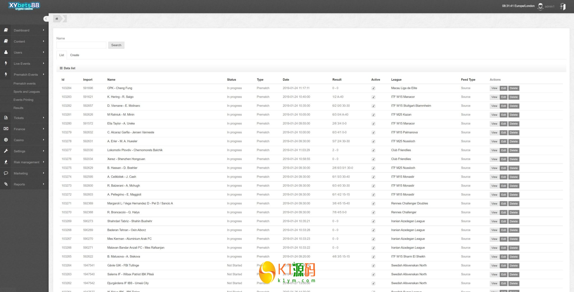Toggle Active checkbox for Baderan Tehran - Oxin Alborz

(x=373, y=230)
